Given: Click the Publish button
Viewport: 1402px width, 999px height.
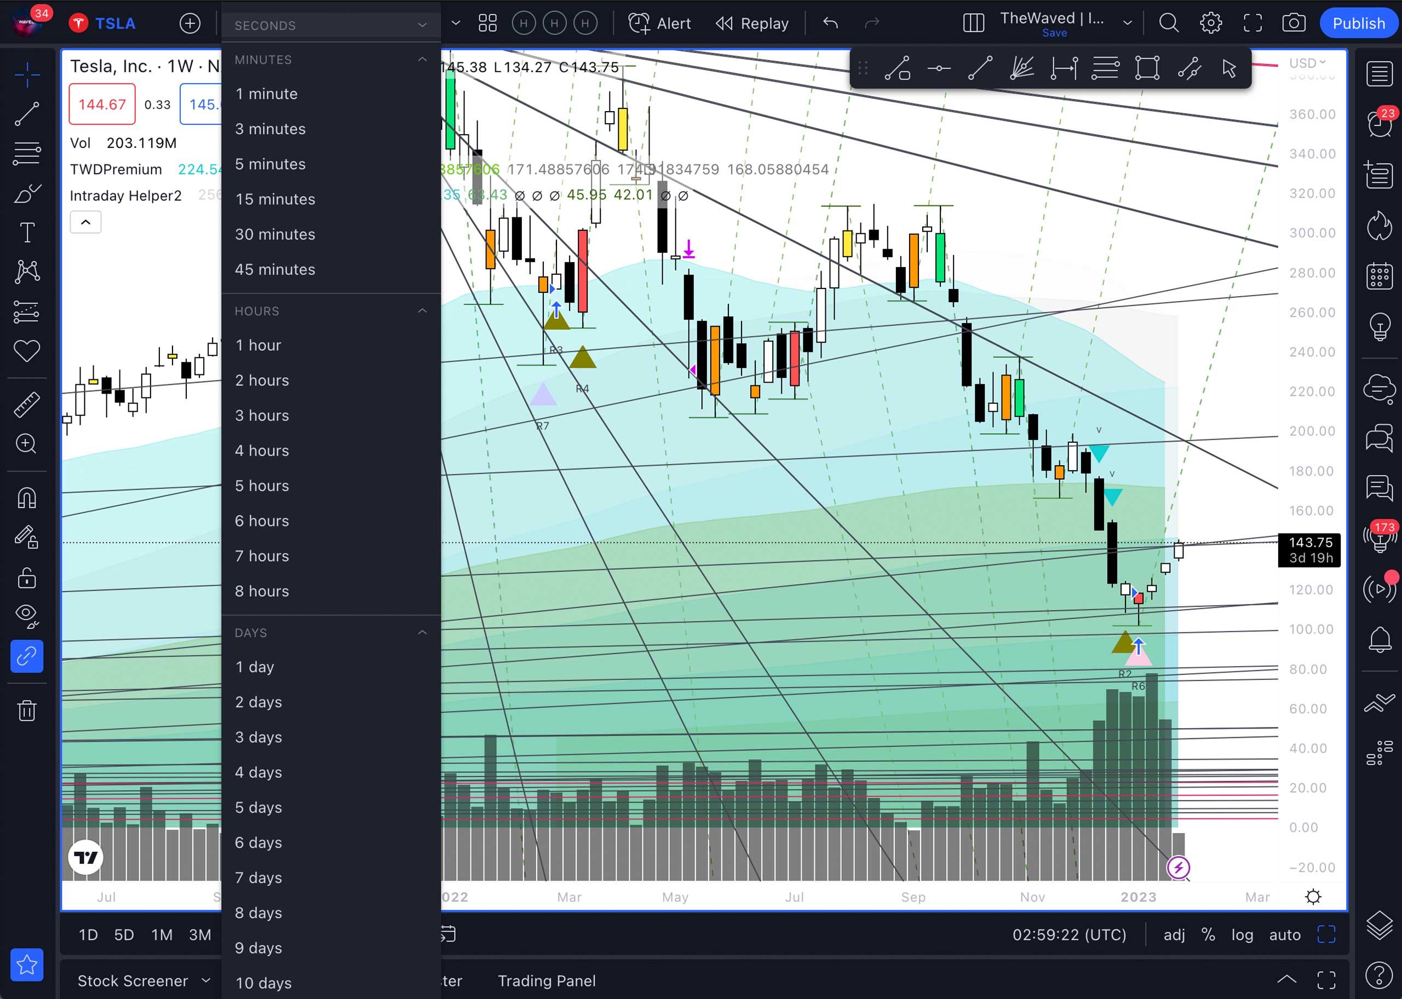Looking at the screenshot, I should tap(1358, 24).
